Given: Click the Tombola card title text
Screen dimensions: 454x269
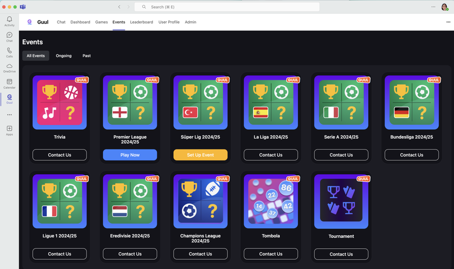Looking at the screenshot, I should coord(271,236).
